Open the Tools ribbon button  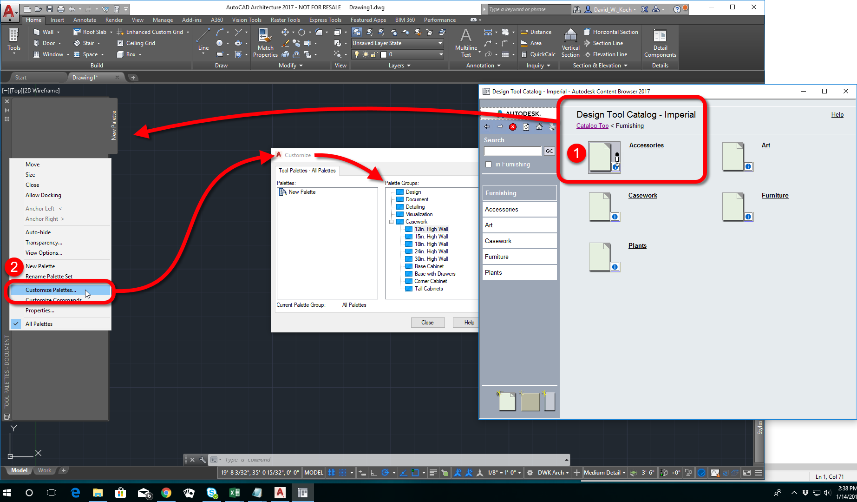coord(14,42)
